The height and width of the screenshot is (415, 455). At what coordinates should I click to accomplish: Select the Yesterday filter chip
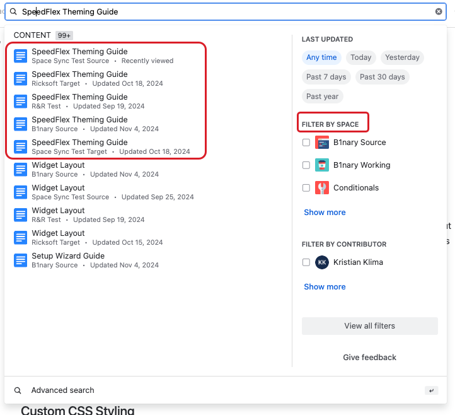402,57
